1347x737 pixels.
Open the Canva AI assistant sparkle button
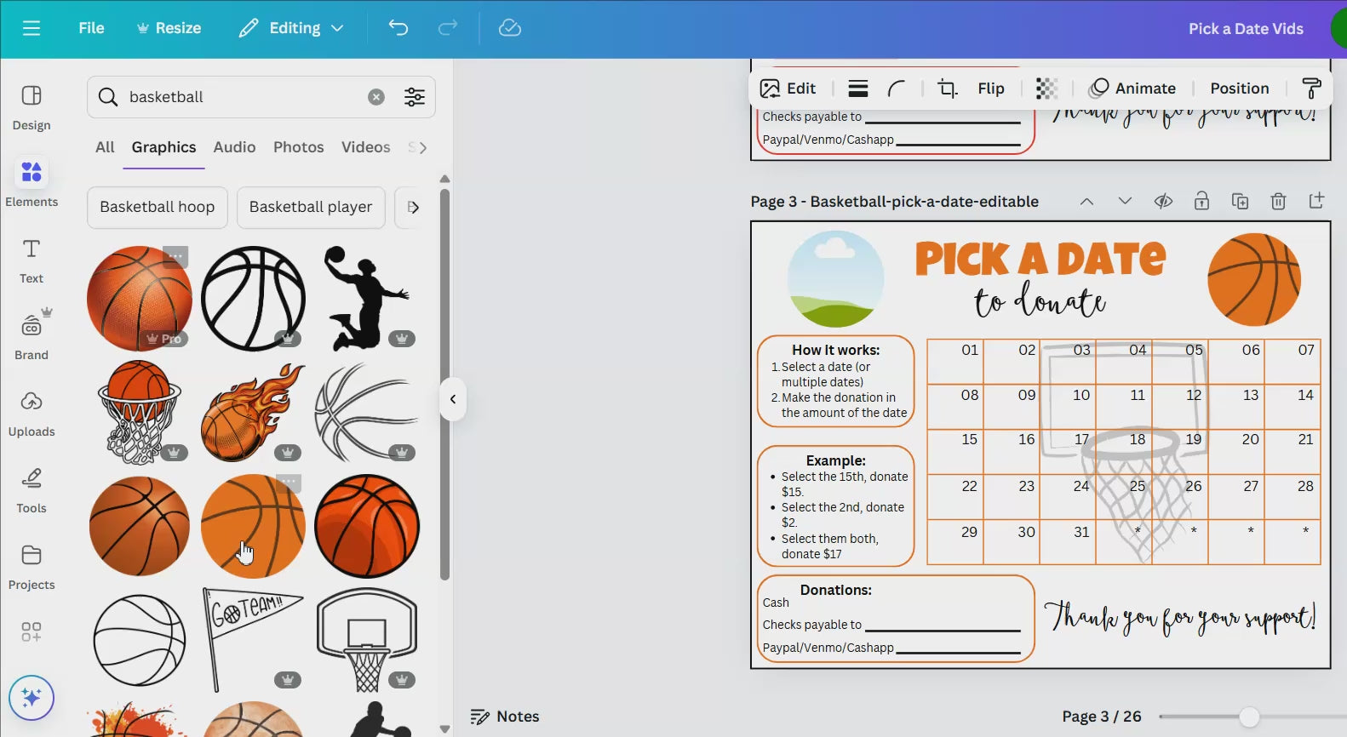[32, 698]
